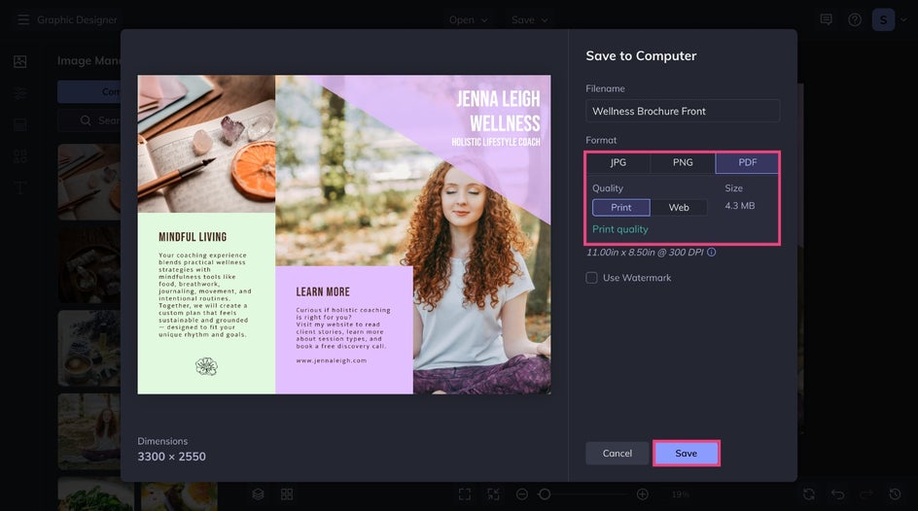Viewport: 918px width, 511px height.
Task: Open the hamburger menu in the top bar
Action: click(22, 19)
